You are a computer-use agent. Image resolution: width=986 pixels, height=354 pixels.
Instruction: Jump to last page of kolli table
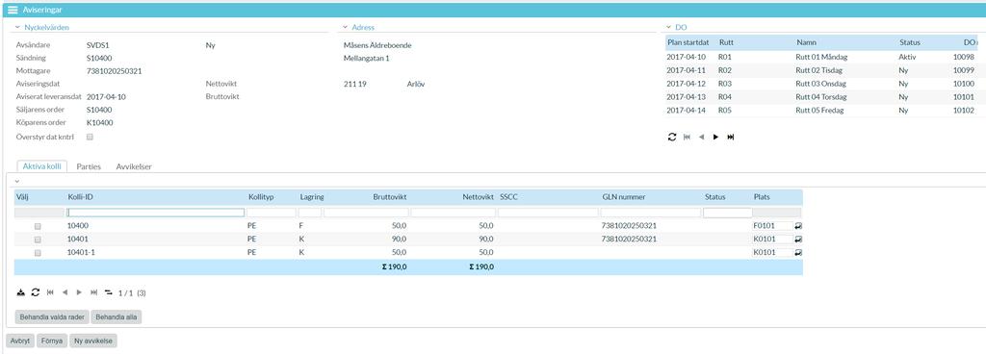point(94,292)
